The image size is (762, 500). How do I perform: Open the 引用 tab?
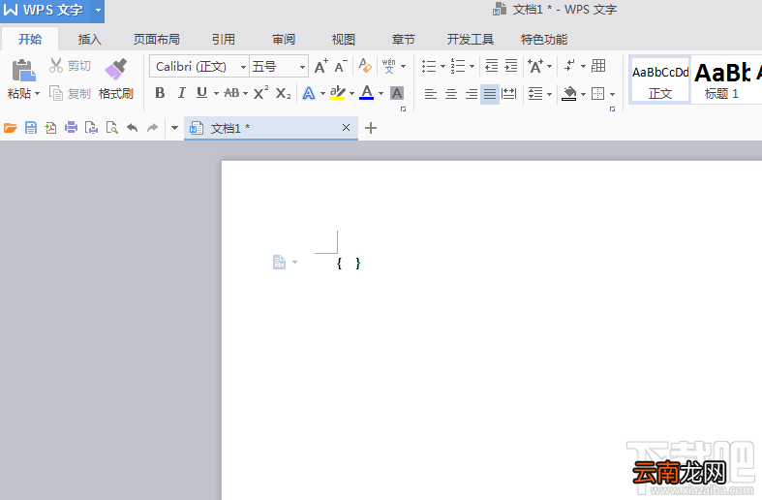(x=224, y=40)
